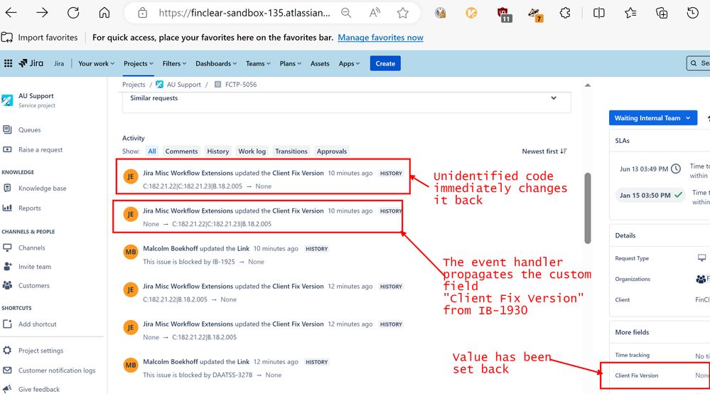Click the read aloud icon
Screen dimensions: 710x394
coord(374,13)
